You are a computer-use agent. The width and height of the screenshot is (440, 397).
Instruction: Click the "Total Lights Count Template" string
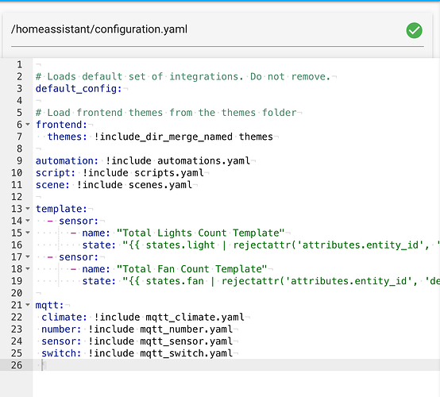[x=201, y=233]
